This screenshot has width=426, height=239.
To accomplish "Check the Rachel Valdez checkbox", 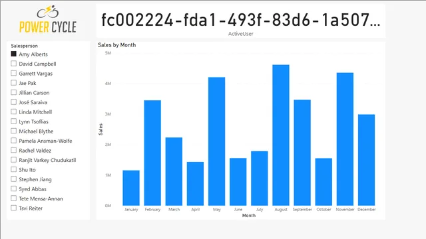I will click(13, 150).
